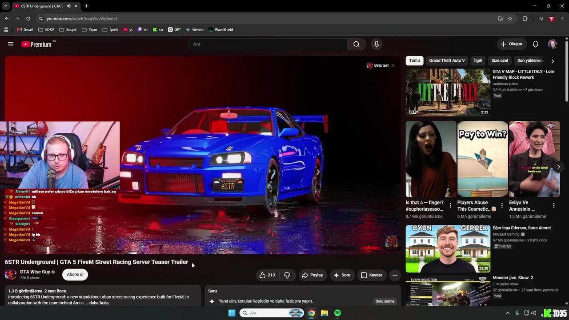Save the video with Kaydet
The height and width of the screenshot is (320, 569).
(372, 275)
